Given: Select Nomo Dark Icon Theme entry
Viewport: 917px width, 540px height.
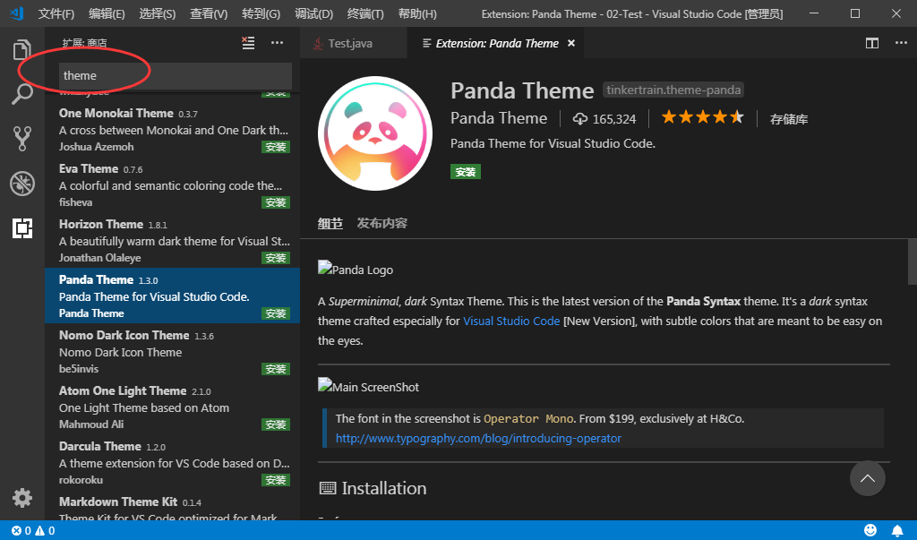Looking at the screenshot, I should click(x=173, y=351).
